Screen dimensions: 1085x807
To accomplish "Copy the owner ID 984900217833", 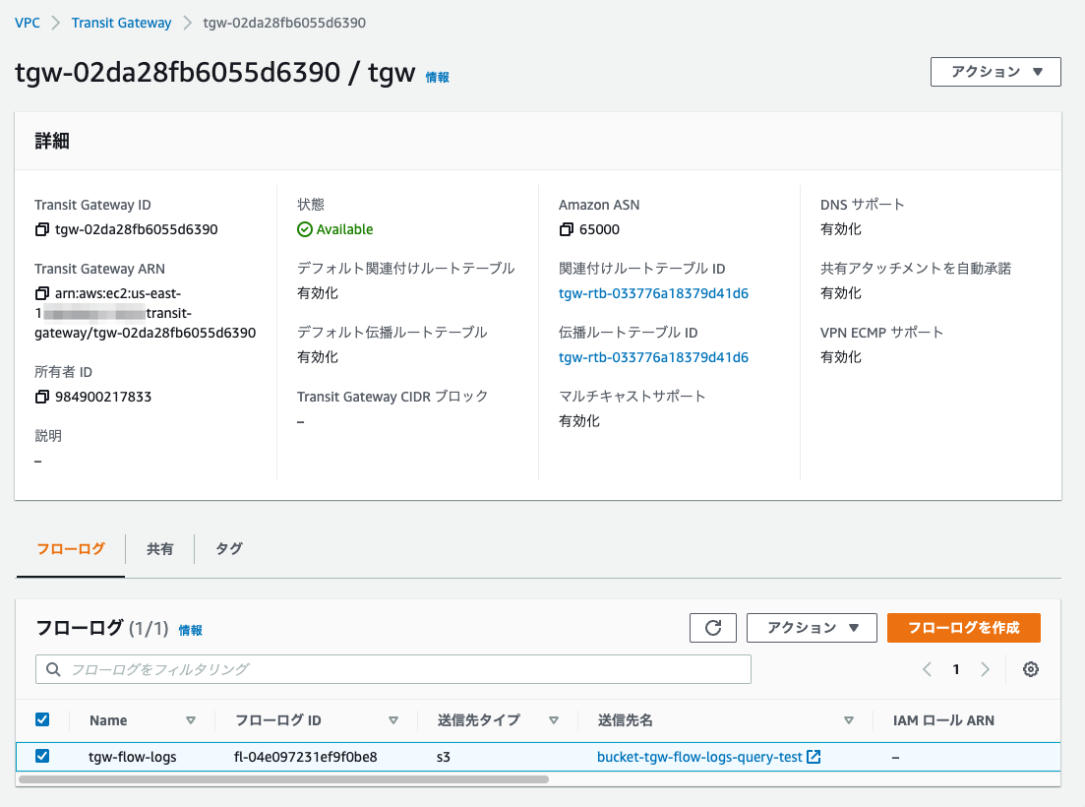I will point(42,397).
